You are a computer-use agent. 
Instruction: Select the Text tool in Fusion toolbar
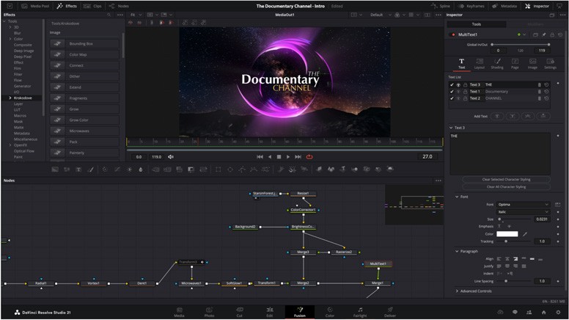tap(78, 170)
